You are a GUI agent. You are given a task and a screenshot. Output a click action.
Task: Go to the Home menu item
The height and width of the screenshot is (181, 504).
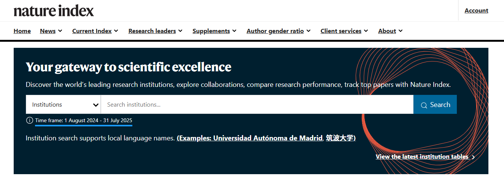22,31
